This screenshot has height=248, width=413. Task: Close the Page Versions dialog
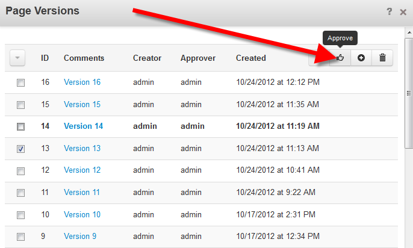[x=403, y=11]
